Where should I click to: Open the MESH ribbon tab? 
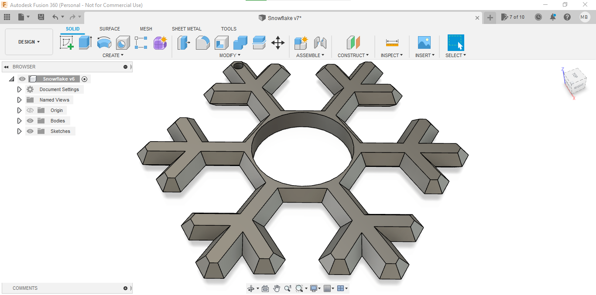click(146, 29)
